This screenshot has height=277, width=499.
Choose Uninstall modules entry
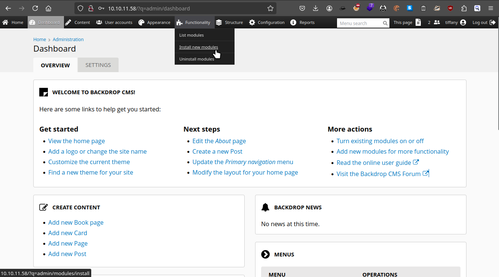coord(205,59)
